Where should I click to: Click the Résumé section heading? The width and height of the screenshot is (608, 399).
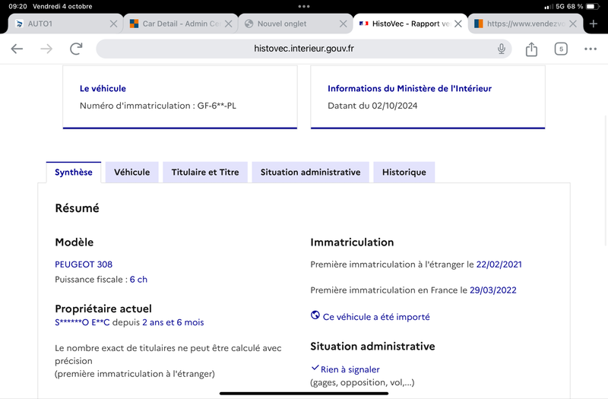click(78, 208)
